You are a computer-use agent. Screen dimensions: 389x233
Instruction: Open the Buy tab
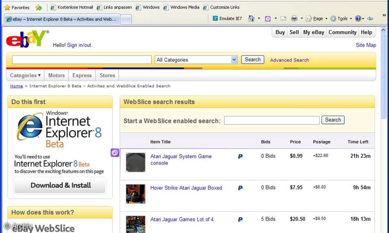coord(280,32)
